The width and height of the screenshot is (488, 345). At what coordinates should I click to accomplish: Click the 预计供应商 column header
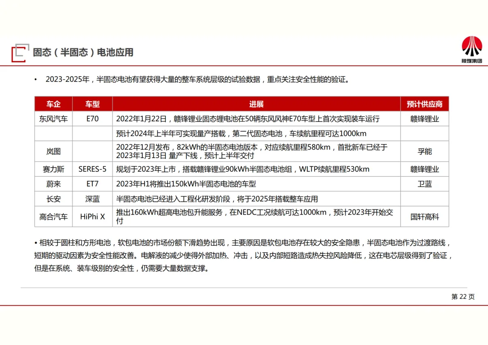(x=424, y=104)
